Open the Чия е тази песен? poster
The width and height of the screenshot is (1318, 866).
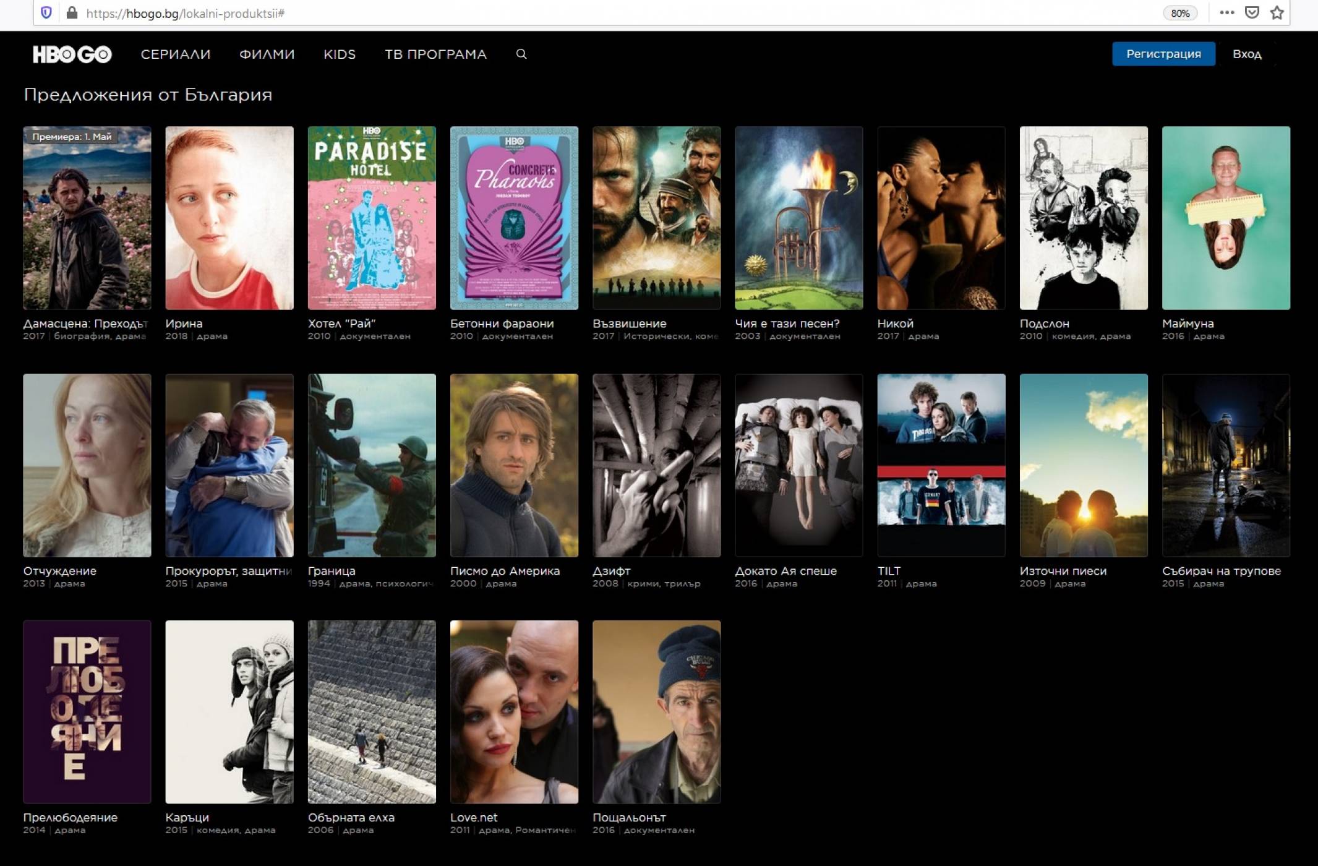click(x=798, y=218)
